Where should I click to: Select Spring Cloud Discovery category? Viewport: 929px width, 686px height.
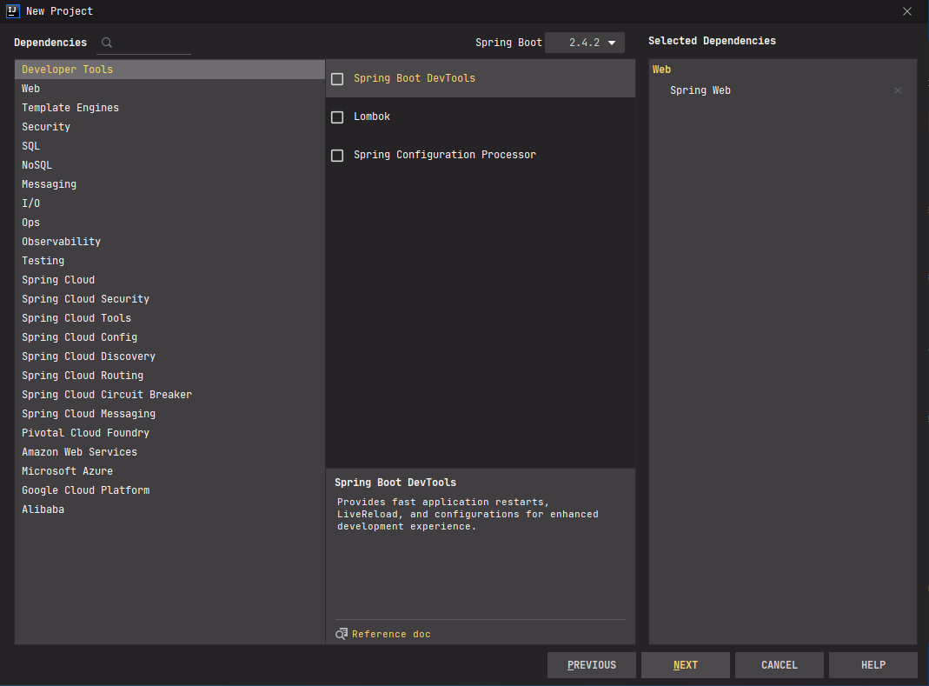pos(170,356)
